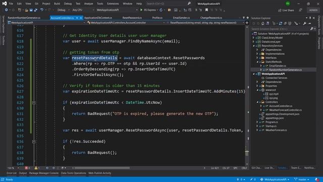Select appsettings.json in Solution Explorer

pos(275,118)
